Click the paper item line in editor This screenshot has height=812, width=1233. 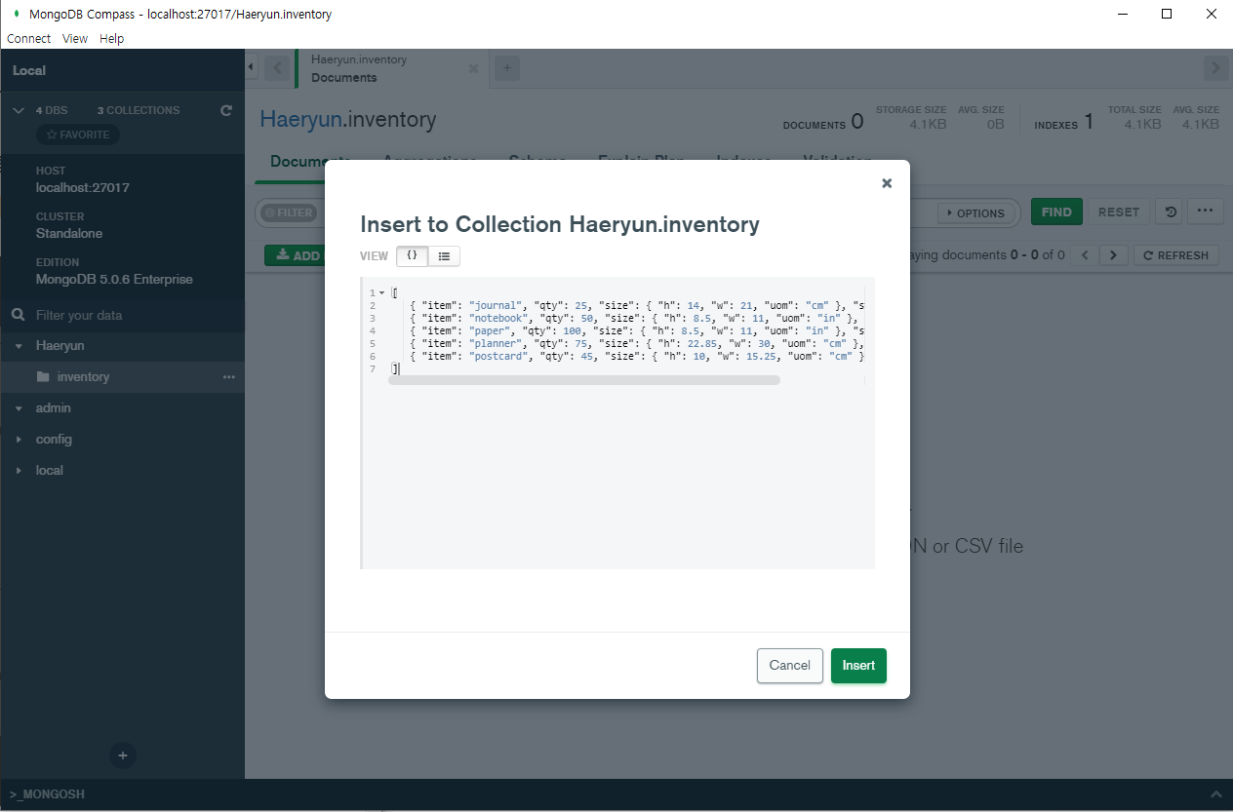pyautogui.click(x=626, y=330)
